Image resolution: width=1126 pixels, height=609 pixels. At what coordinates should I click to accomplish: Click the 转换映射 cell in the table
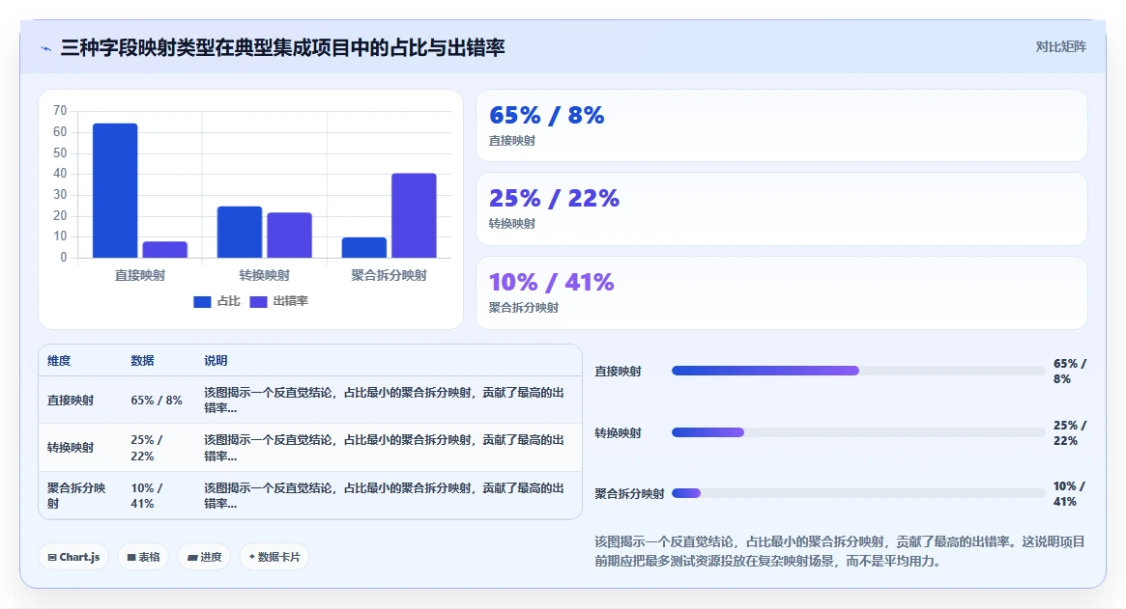(x=71, y=448)
